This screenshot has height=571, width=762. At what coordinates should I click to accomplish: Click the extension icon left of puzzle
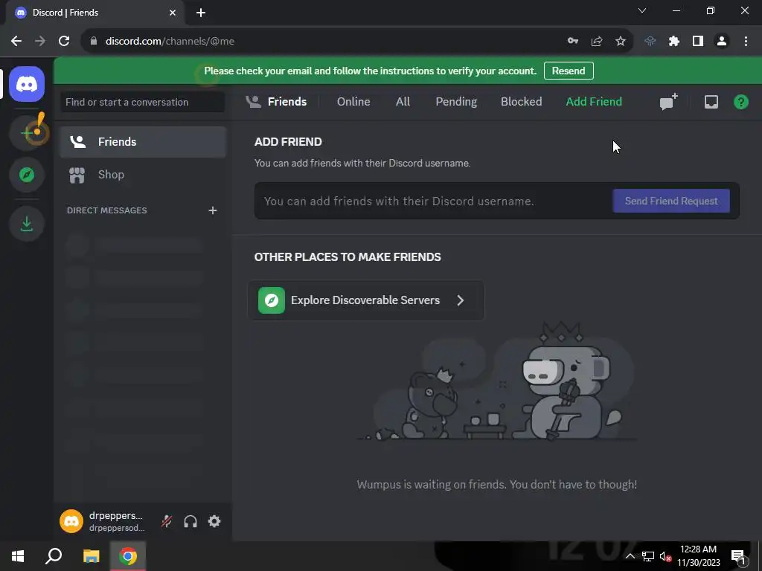(x=650, y=42)
